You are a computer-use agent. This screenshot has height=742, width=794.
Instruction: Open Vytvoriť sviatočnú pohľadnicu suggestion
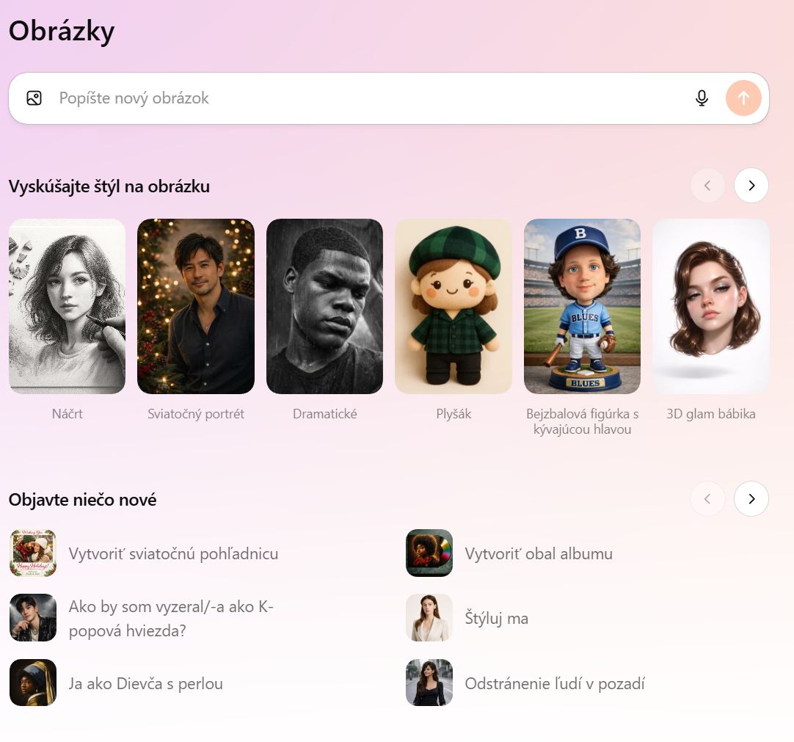pos(173,553)
